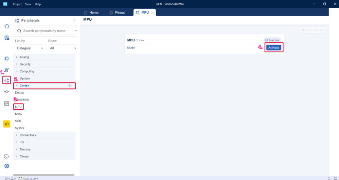Expand the System category
Screen dimensions: 339x180
(44, 79)
